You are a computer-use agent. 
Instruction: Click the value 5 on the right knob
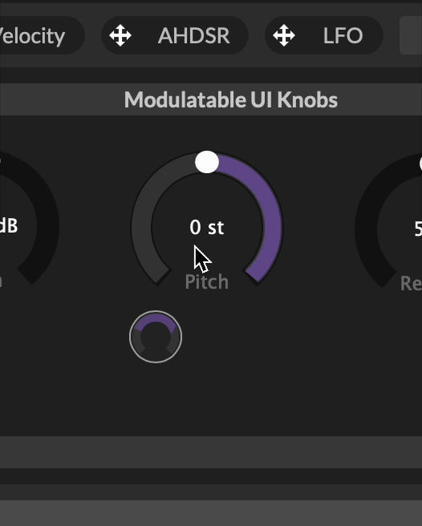click(418, 229)
